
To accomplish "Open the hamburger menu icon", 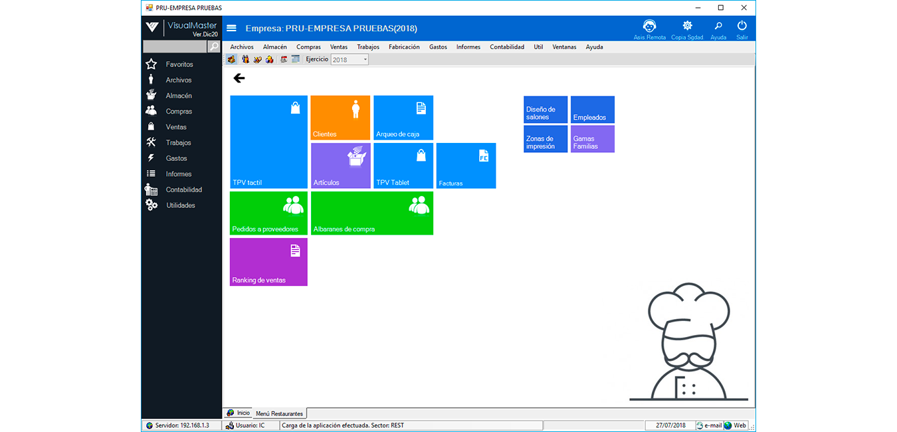I will [x=231, y=29].
